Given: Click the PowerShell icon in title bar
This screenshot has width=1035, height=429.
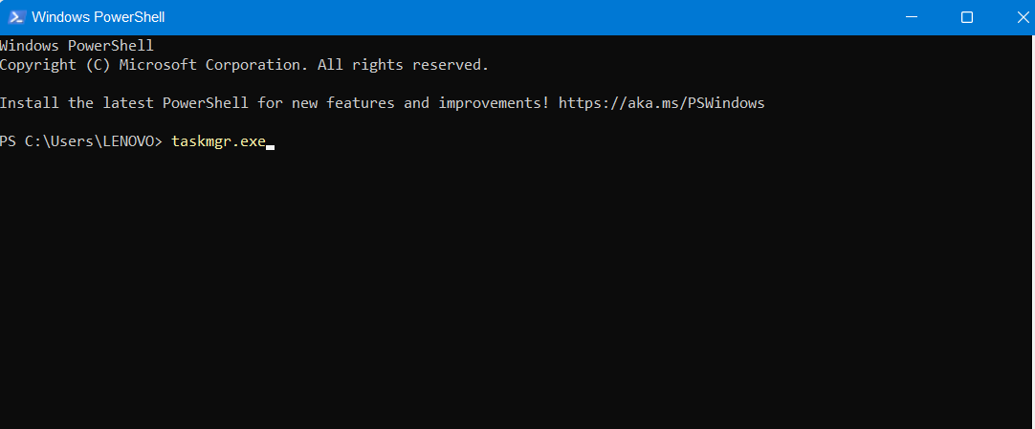Looking at the screenshot, I should click(15, 17).
